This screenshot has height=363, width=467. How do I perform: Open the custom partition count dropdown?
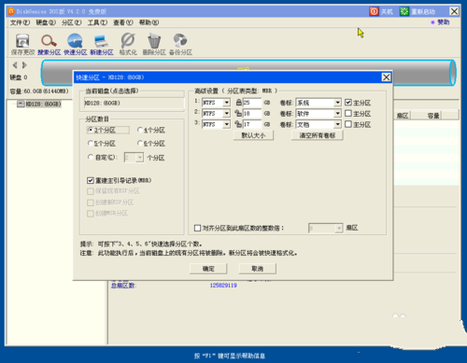140,158
